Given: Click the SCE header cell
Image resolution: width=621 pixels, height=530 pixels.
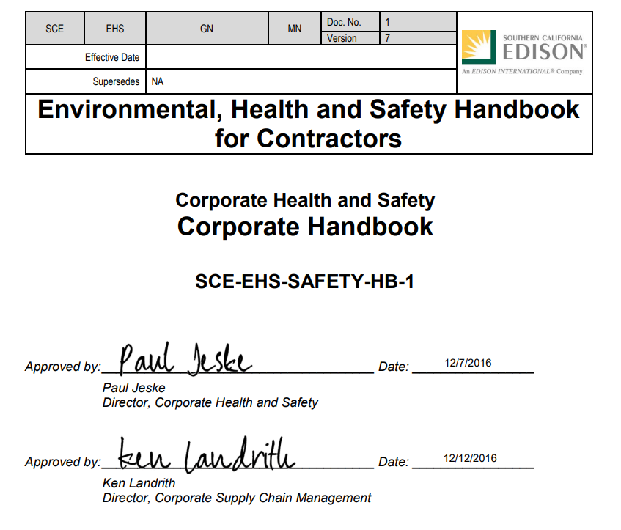Looking at the screenshot, I should (55, 29).
